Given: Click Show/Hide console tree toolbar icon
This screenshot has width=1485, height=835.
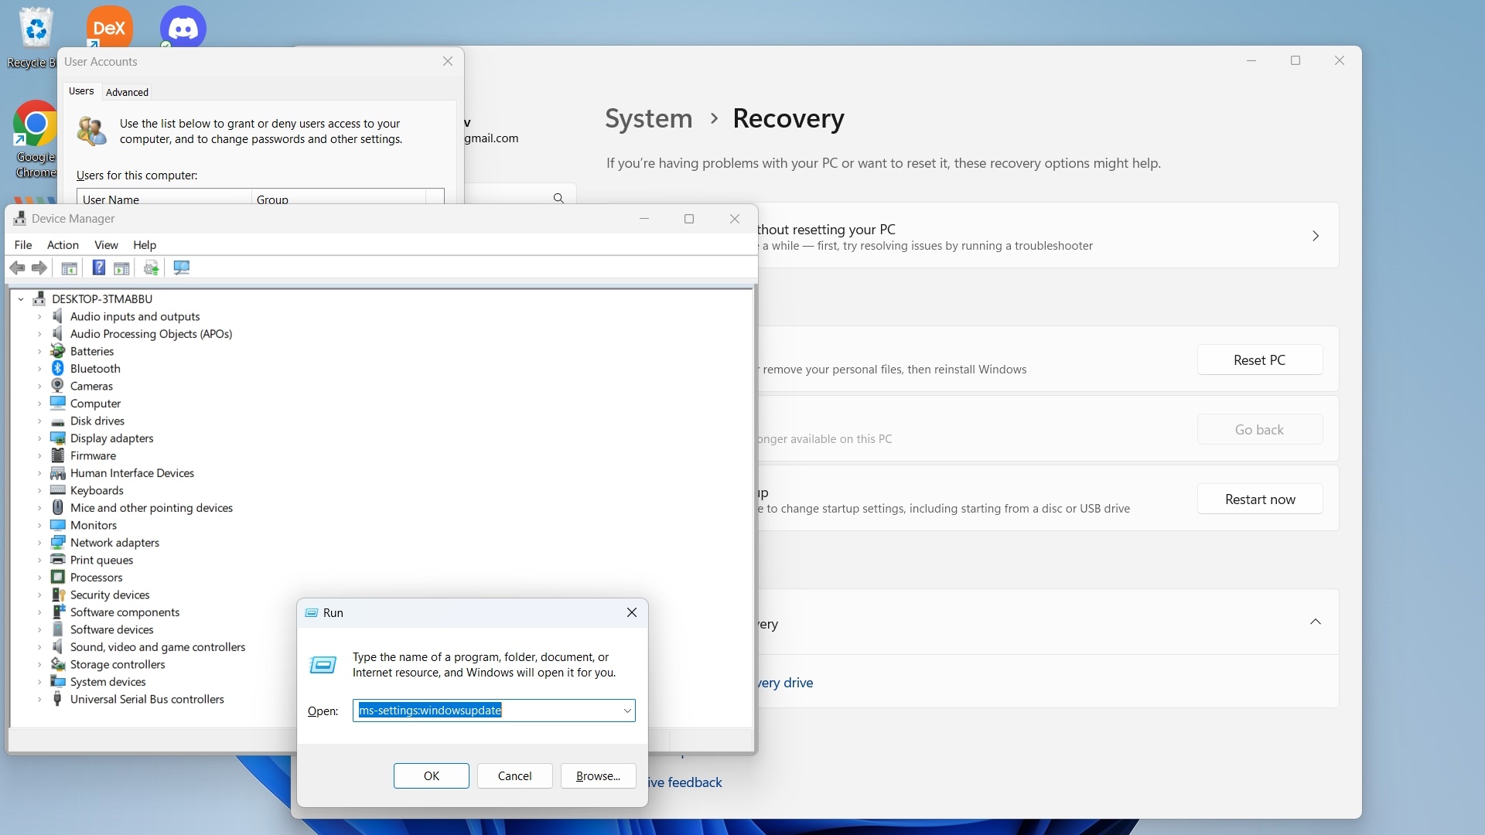Looking at the screenshot, I should (x=69, y=268).
